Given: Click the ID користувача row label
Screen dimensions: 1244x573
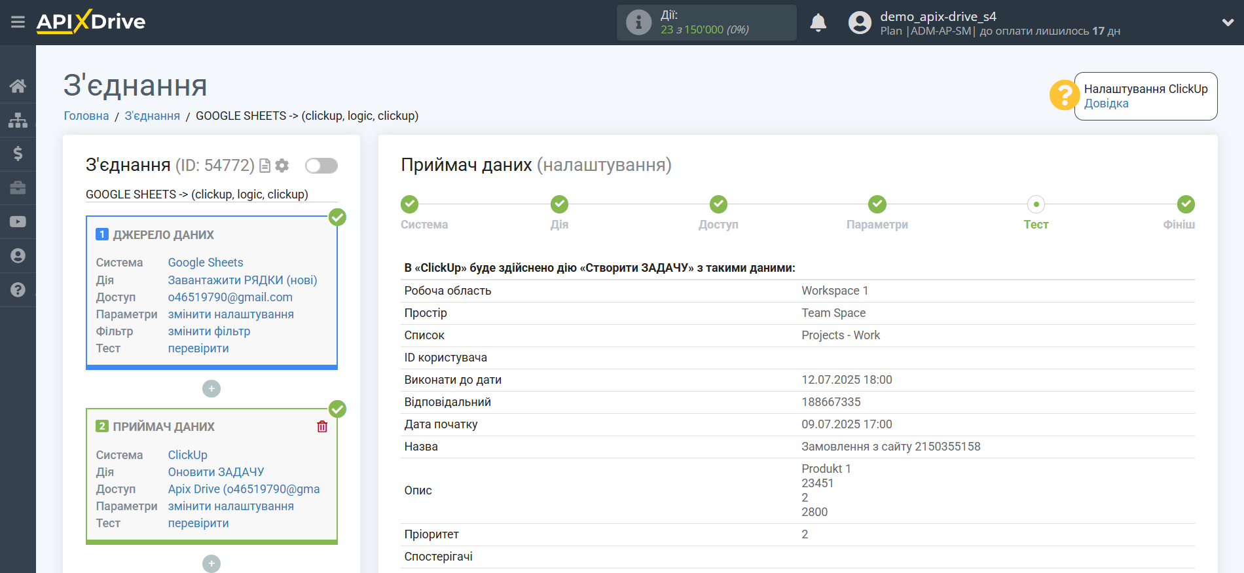Looking at the screenshot, I should pyautogui.click(x=445, y=358).
